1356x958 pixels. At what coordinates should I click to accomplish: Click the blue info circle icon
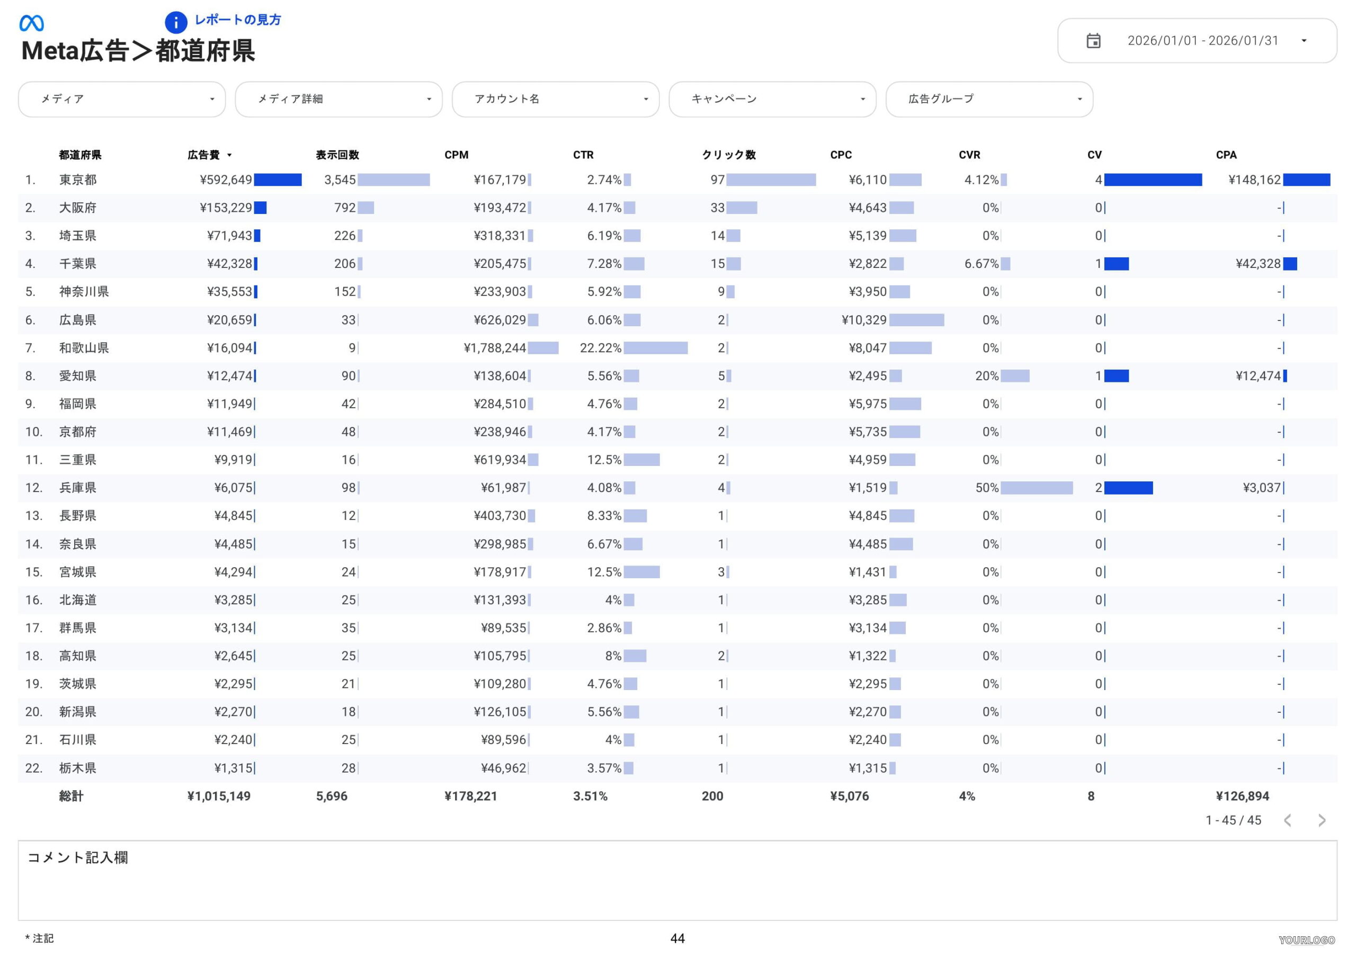(x=175, y=22)
